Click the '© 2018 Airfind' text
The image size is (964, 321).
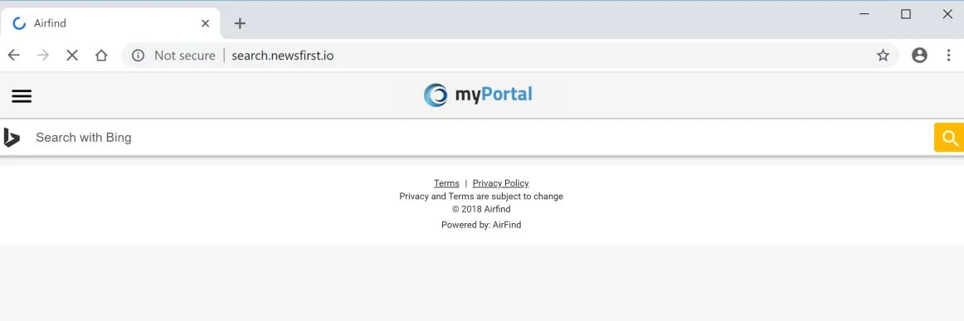(x=481, y=209)
